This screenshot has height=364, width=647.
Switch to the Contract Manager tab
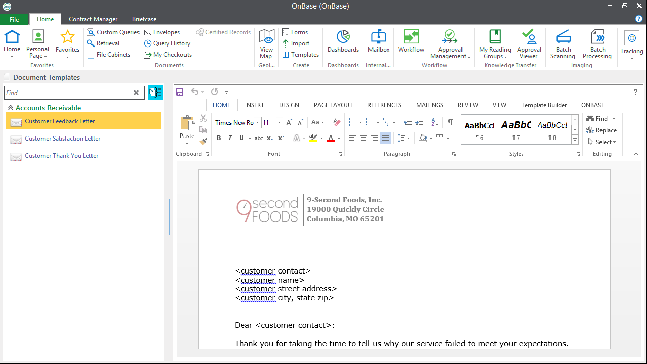click(x=93, y=19)
